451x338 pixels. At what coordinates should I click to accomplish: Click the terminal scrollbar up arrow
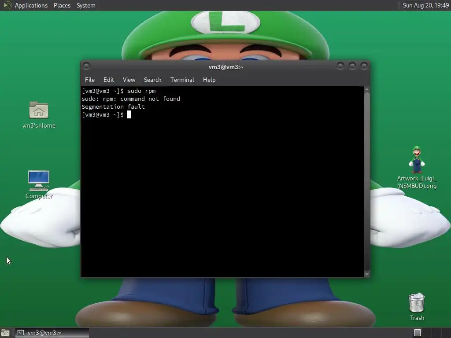[x=367, y=90]
